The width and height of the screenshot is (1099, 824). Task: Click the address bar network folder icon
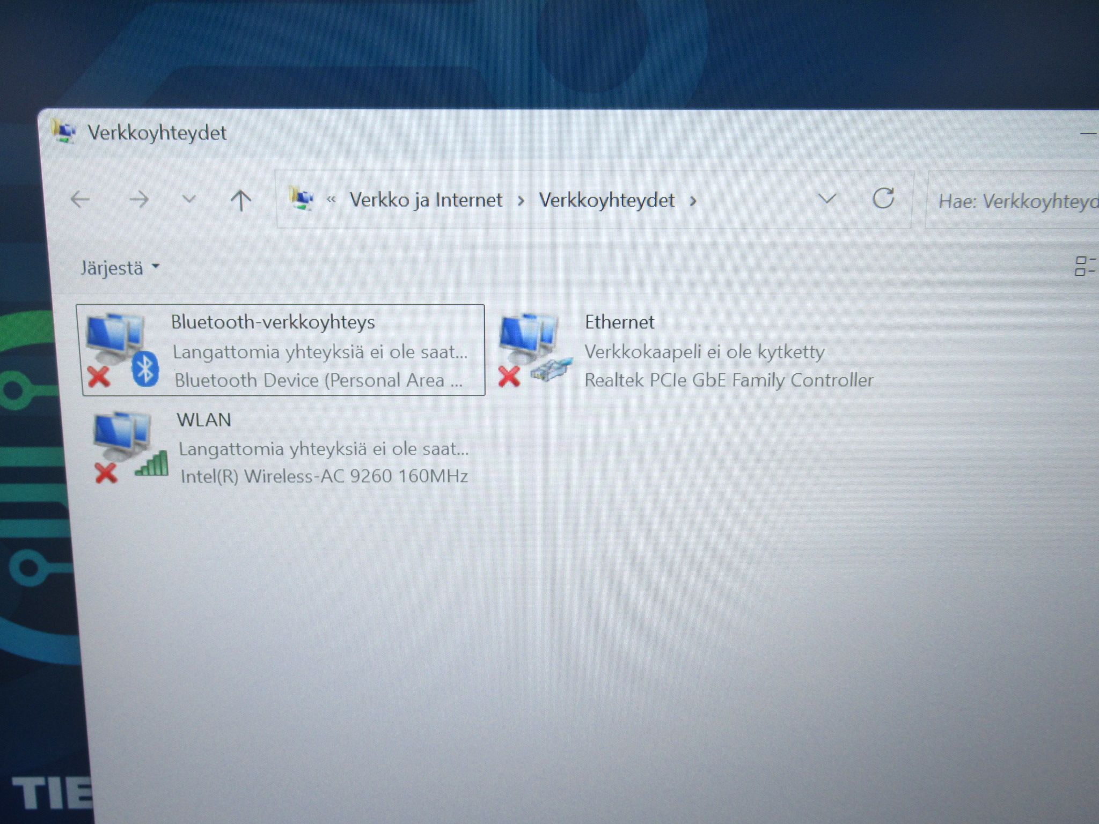coord(302,199)
